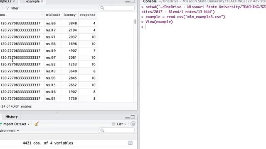This screenshot has width=266, height=149.
Task: Click the data viewer vertical scrollbar
Action: [x=135, y=22]
